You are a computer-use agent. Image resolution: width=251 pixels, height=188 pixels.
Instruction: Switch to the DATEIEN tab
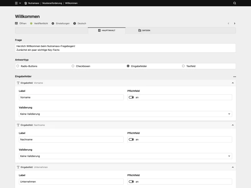pyautogui.click(x=144, y=30)
